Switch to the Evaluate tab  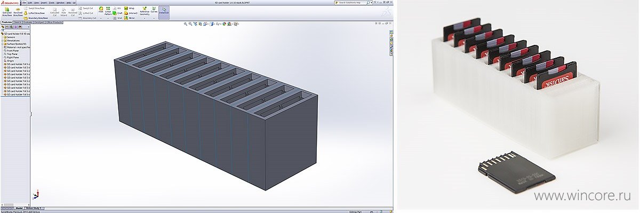click(x=28, y=22)
